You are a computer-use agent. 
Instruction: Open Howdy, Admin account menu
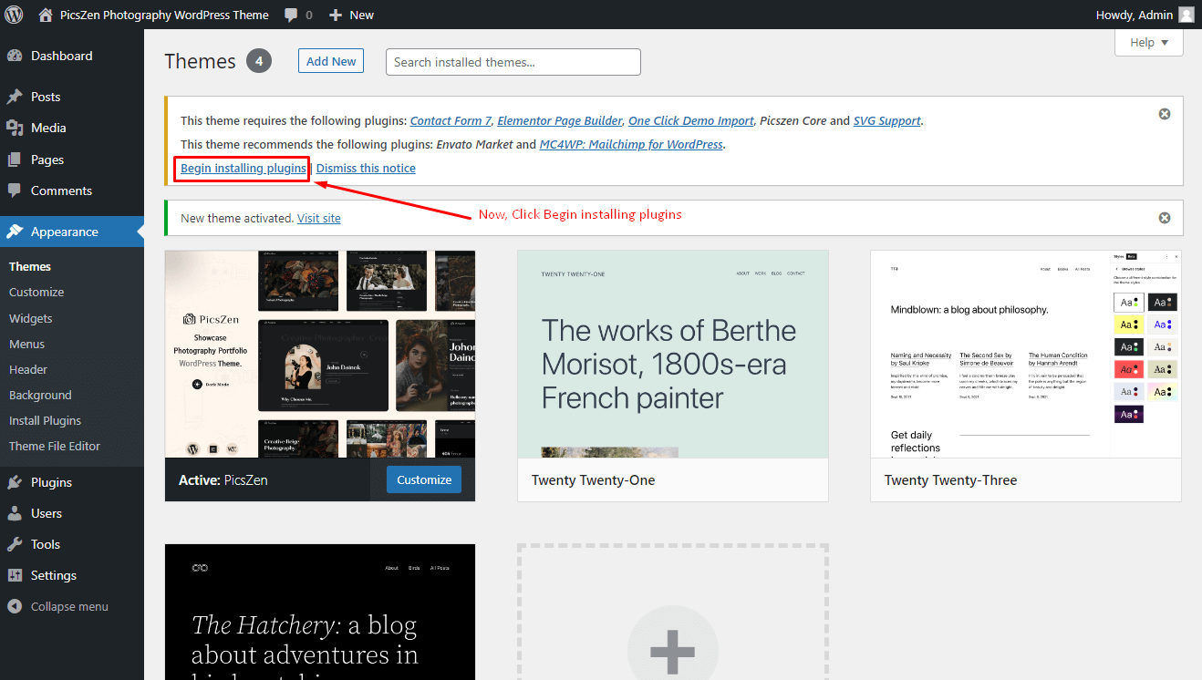pyautogui.click(x=1145, y=15)
